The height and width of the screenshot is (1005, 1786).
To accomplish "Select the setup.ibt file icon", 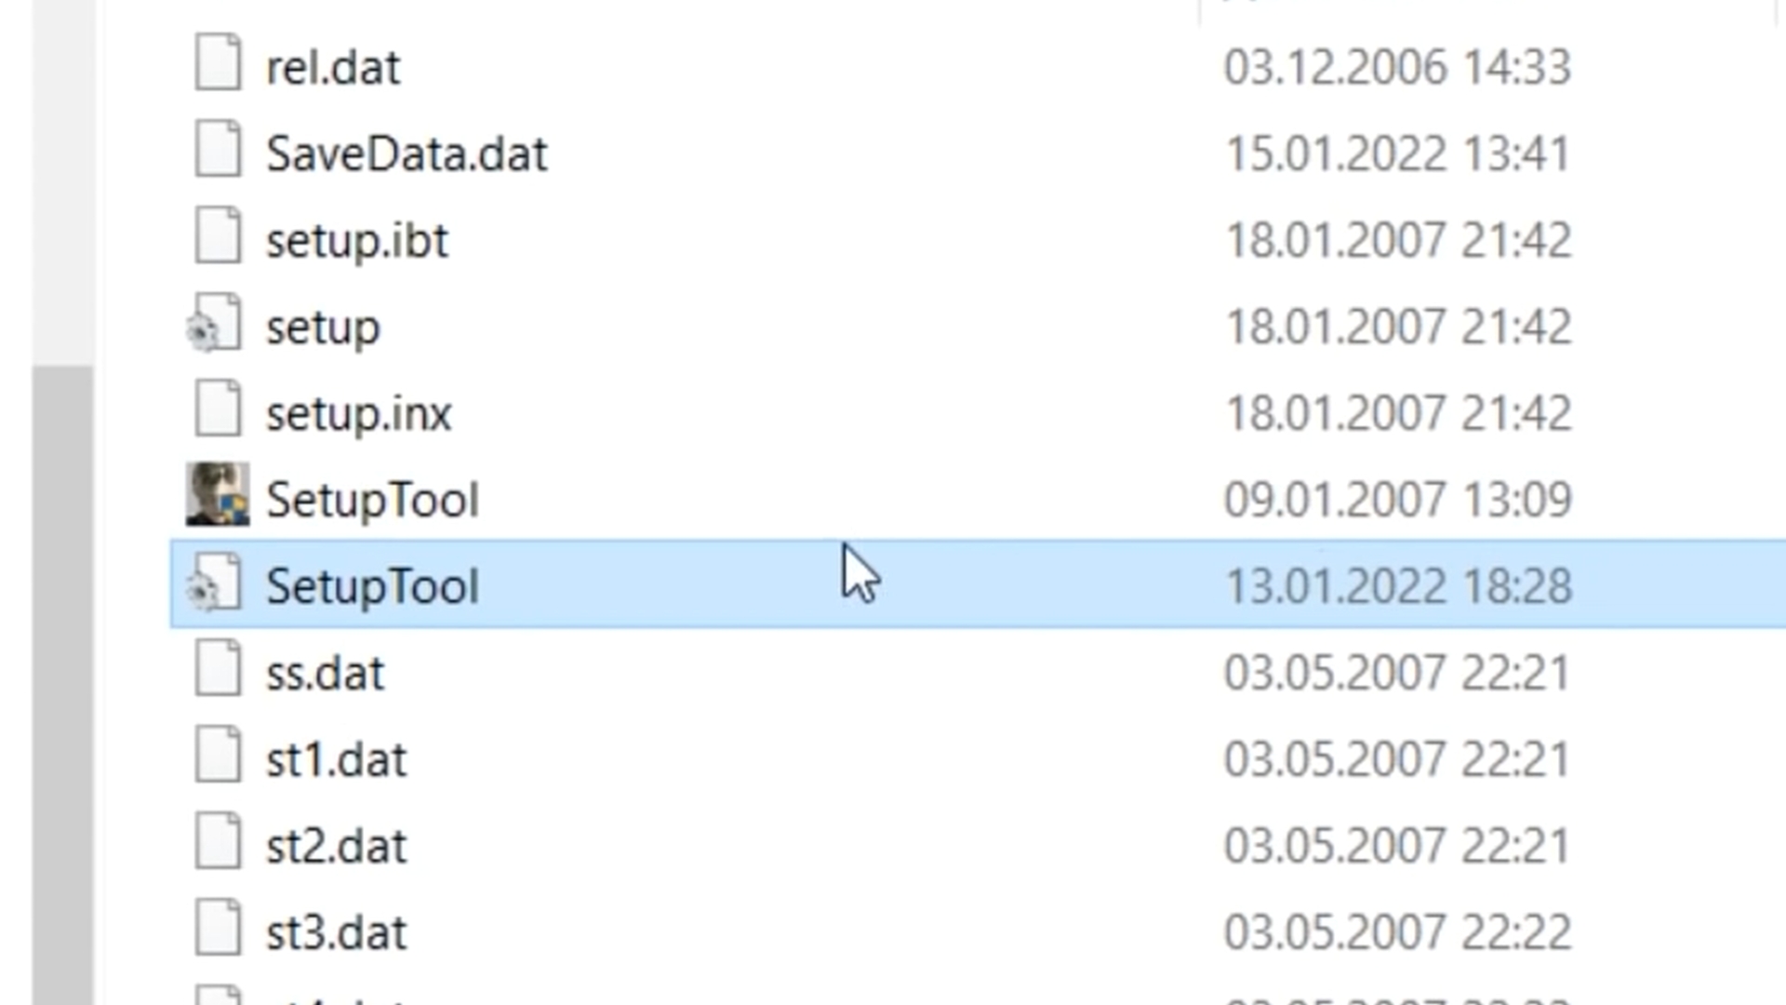I will [218, 236].
